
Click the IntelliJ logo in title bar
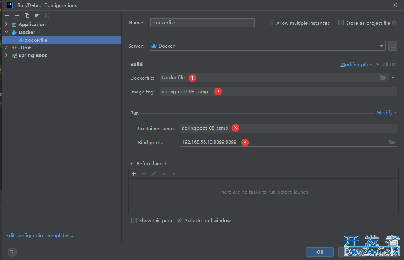tap(10, 5)
